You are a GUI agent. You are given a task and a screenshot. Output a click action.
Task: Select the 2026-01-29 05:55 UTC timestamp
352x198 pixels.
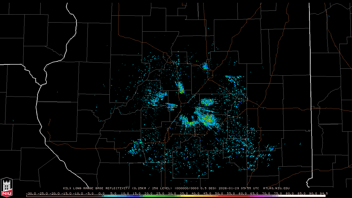point(239,188)
